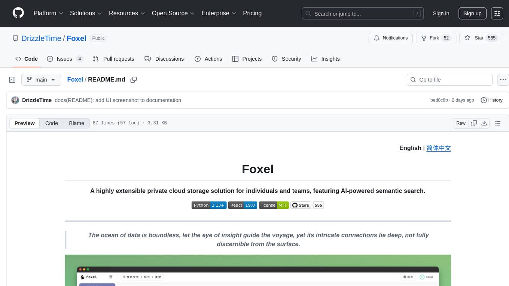Open the Foxel repository title link
Screen dimensions: 509x286
click(76, 38)
